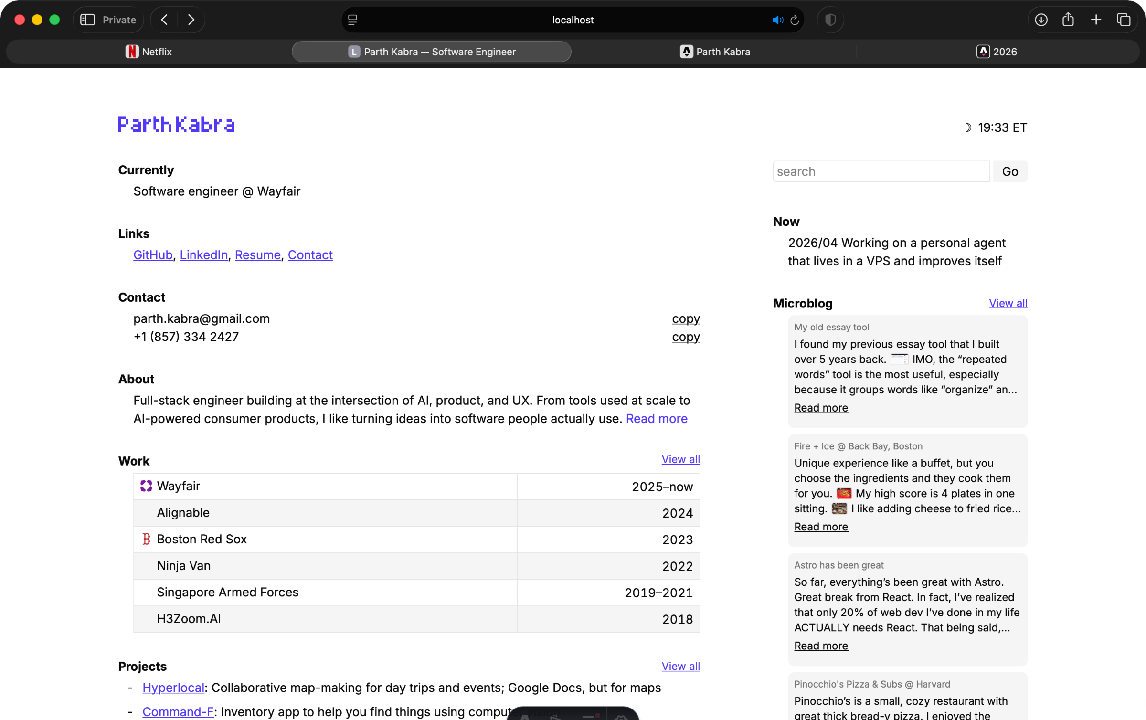The width and height of the screenshot is (1146, 720).
Task: Open a new tab with plus icon
Action: click(x=1096, y=20)
